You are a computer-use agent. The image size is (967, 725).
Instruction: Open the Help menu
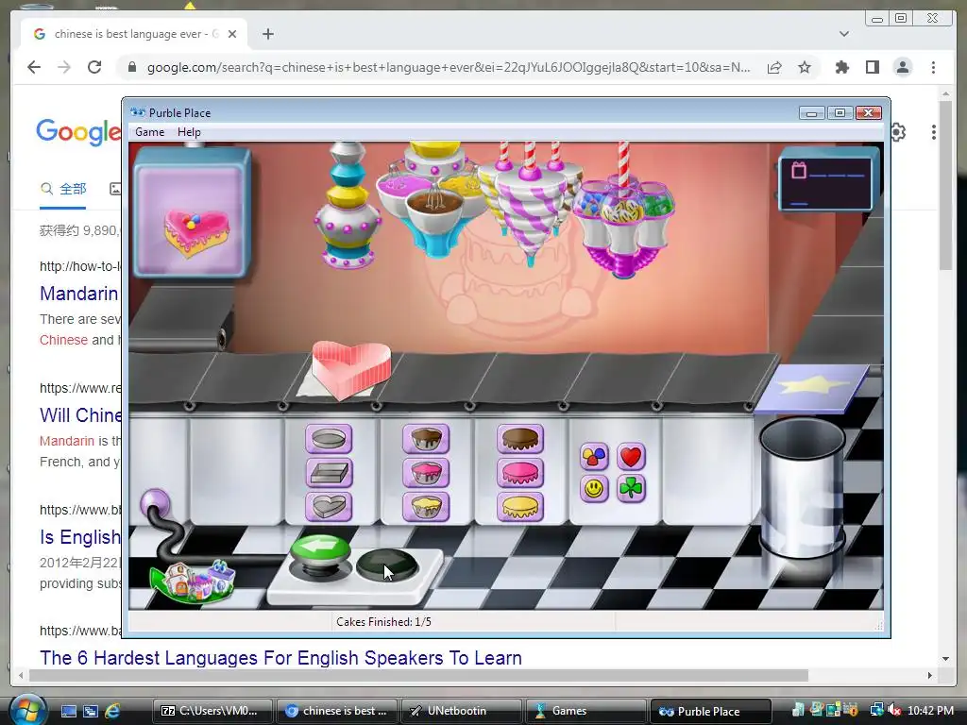189,132
